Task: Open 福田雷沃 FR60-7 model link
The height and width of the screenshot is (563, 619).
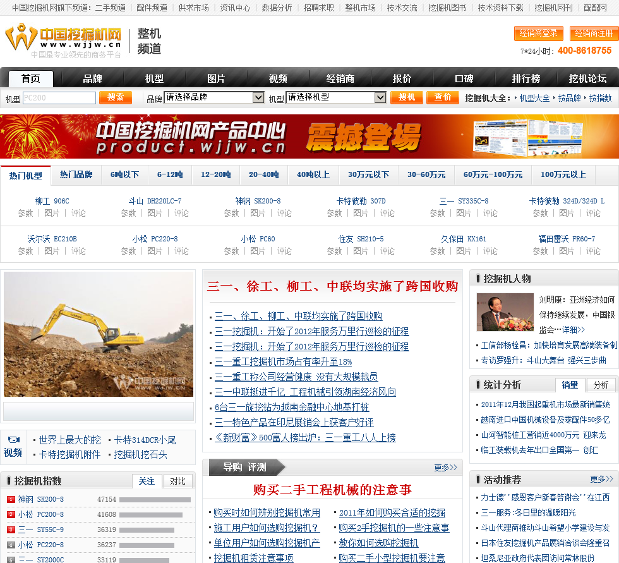Action: pyautogui.click(x=567, y=239)
